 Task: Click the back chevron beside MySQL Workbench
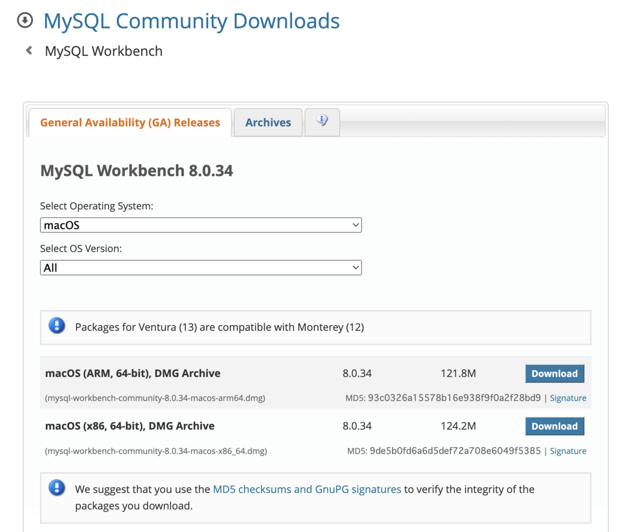29,50
